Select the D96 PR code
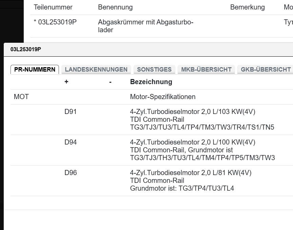 pyautogui.click(x=70, y=173)
